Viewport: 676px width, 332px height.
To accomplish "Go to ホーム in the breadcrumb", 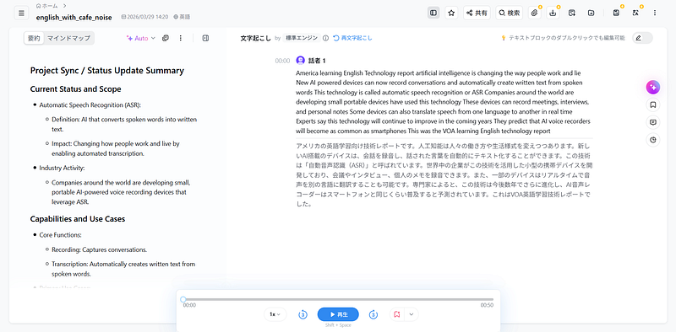I will point(47,6).
